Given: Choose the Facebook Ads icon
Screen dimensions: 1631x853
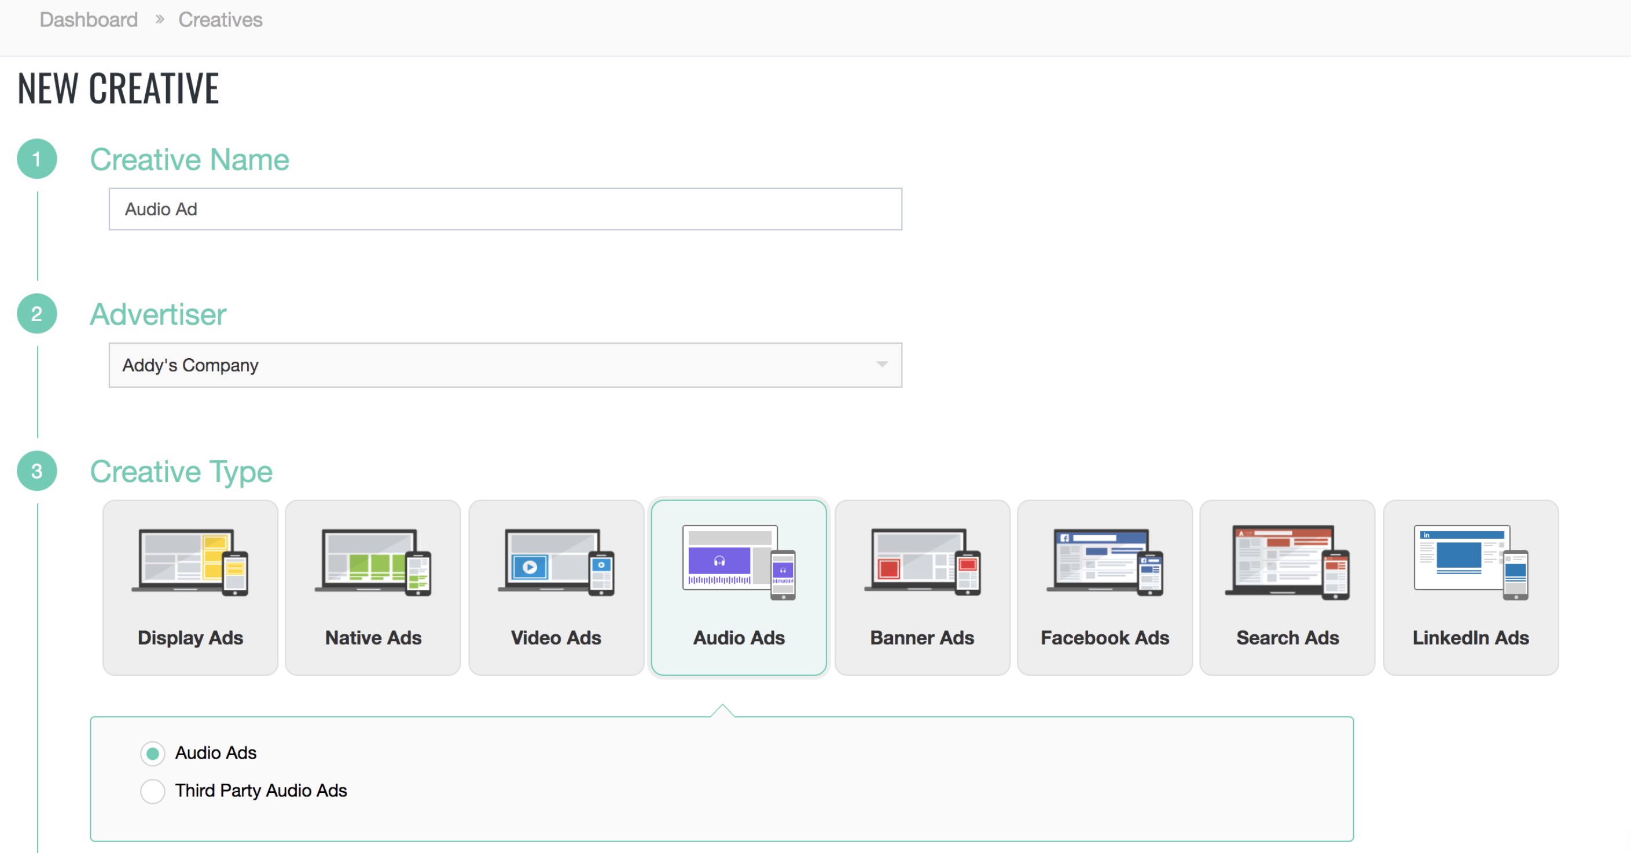Looking at the screenshot, I should [x=1104, y=562].
